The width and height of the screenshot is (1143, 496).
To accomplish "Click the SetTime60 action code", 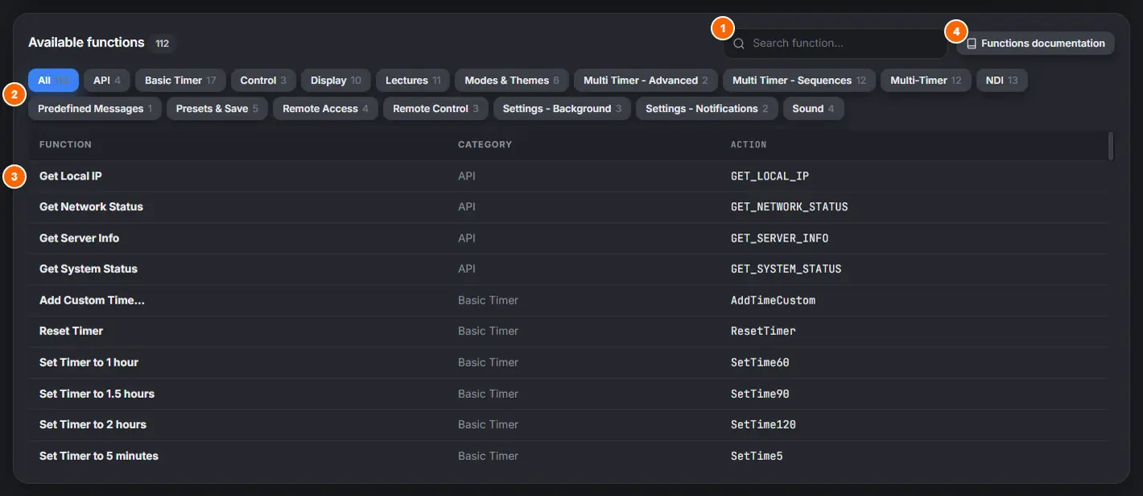I will click(x=760, y=362).
